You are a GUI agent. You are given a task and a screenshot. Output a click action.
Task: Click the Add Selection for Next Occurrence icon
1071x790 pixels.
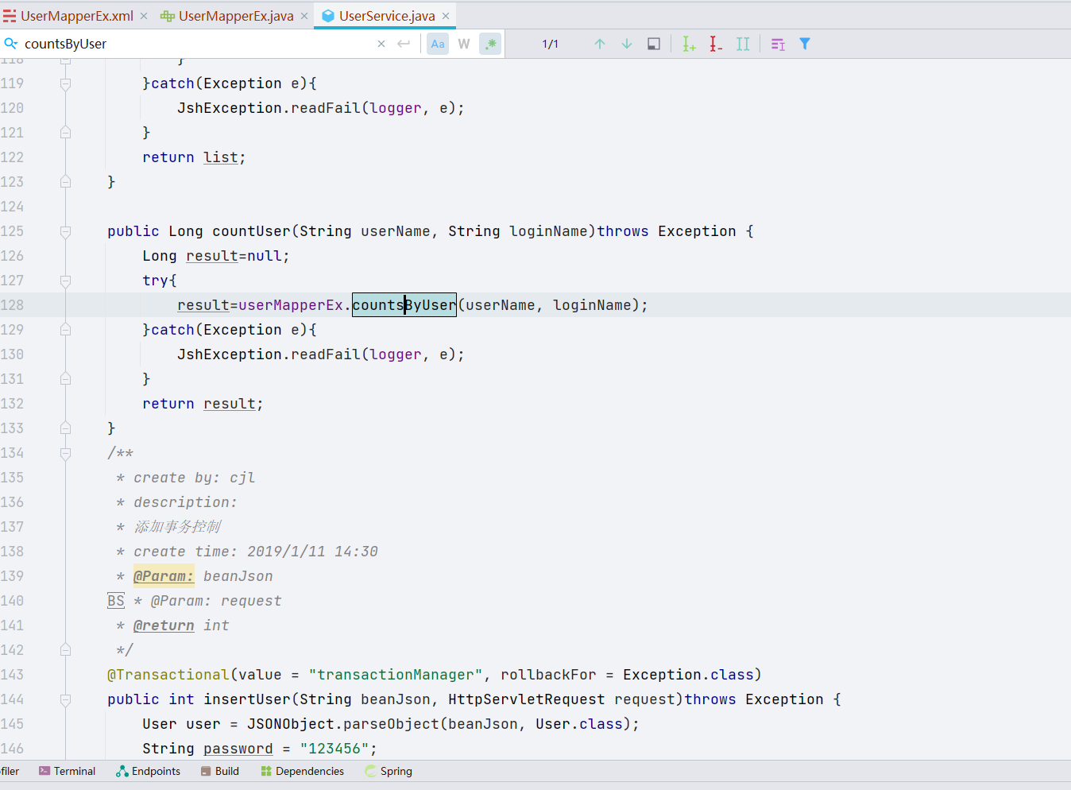pos(688,44)
